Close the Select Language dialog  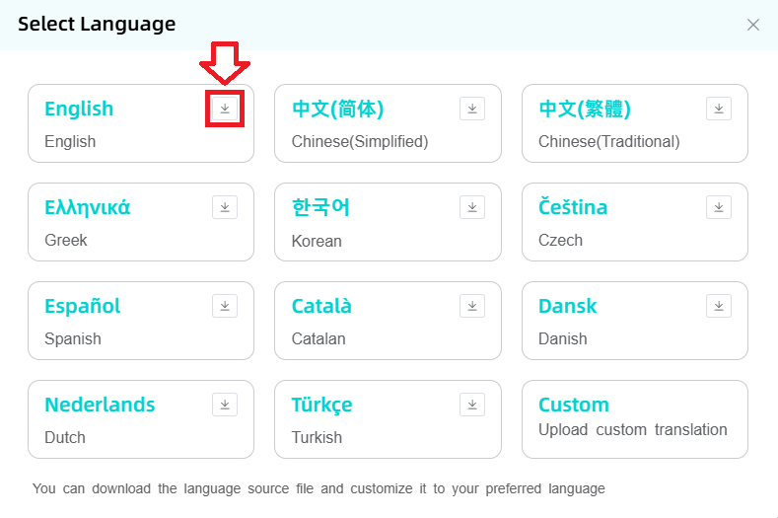pos(753,25)
